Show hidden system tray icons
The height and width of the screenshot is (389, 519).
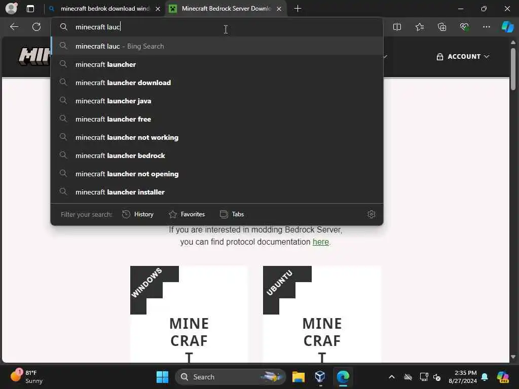coord(392,377)
